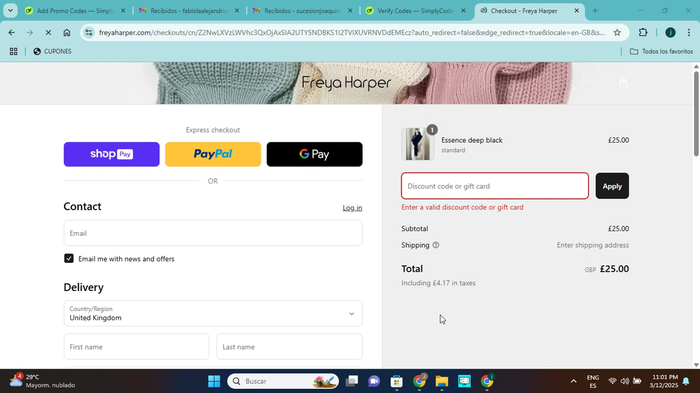
Task: Click the Windows taskbar Buscar search box
Action: pyautogui.click(x=283, y=381)
